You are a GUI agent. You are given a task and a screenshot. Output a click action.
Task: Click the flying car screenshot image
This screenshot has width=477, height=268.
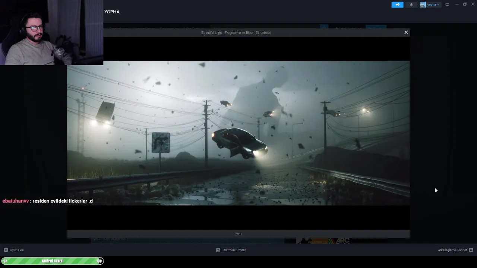click(x=238, y=133)
